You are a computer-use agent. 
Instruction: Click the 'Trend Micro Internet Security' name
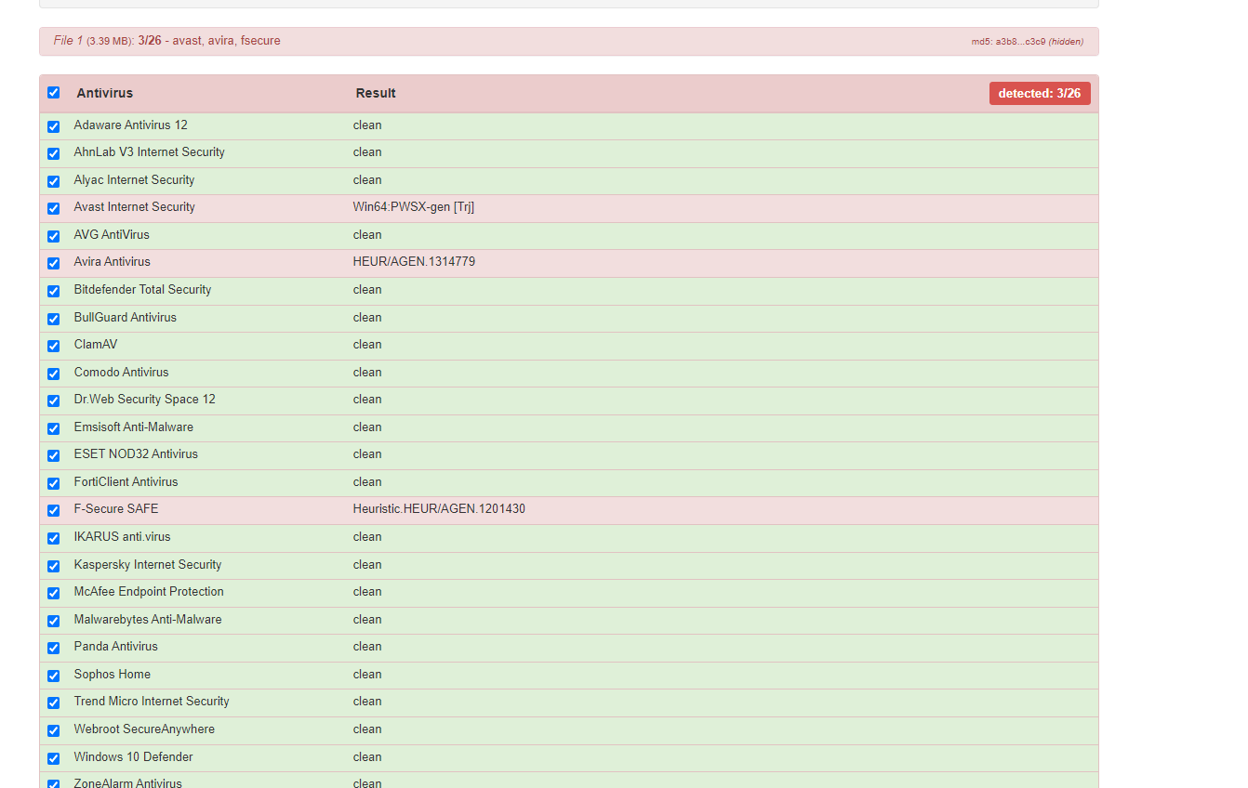tap(152, 702)
